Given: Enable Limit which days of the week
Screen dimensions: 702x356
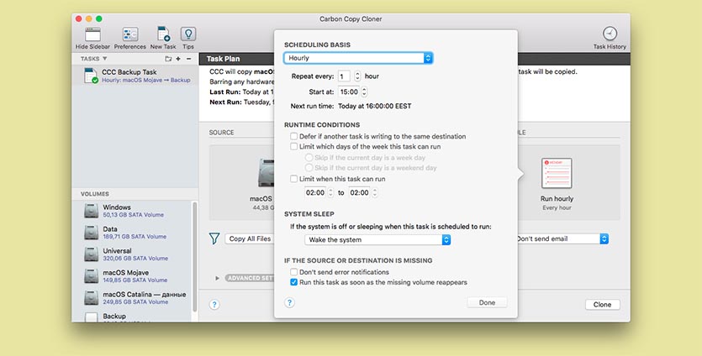Looking at the screenshot, I should pos(293,146).
